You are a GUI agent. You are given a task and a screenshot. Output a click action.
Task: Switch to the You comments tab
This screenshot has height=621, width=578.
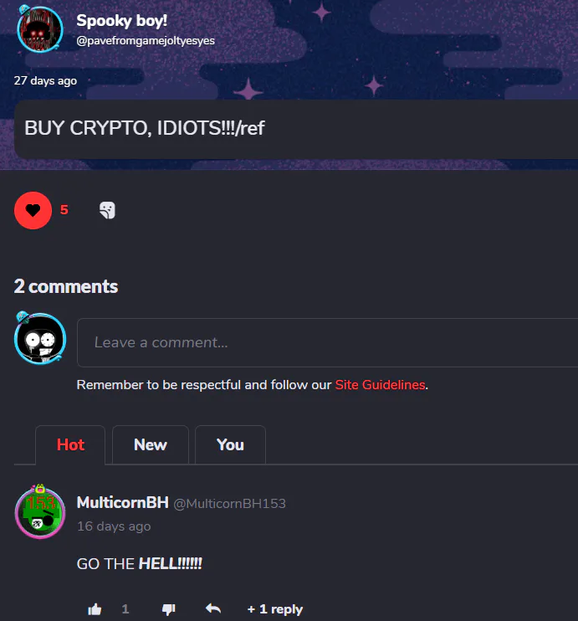click(x=230, y=444)
